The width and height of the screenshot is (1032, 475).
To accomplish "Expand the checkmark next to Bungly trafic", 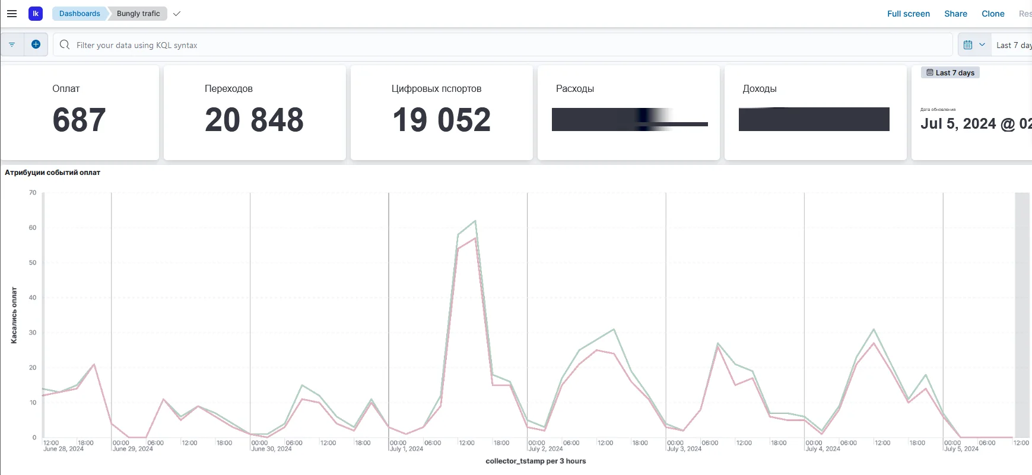I will tap(177, 14).
